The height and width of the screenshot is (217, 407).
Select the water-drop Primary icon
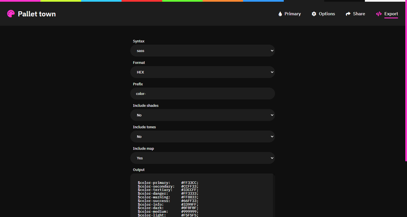point(280,14)
